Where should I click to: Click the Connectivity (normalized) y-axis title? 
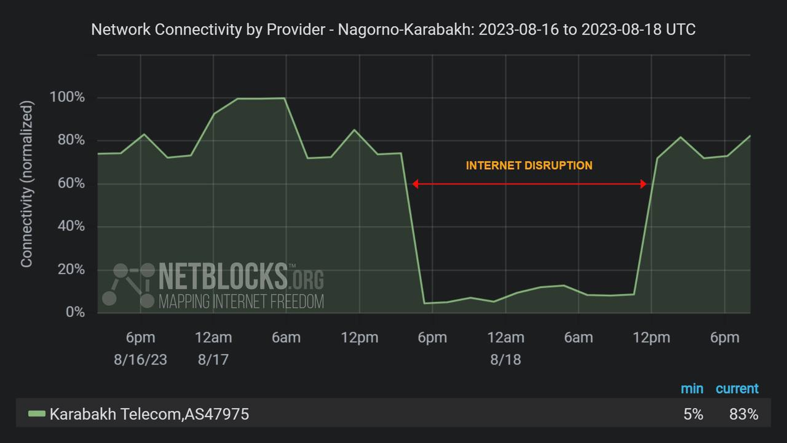point(26,185)
